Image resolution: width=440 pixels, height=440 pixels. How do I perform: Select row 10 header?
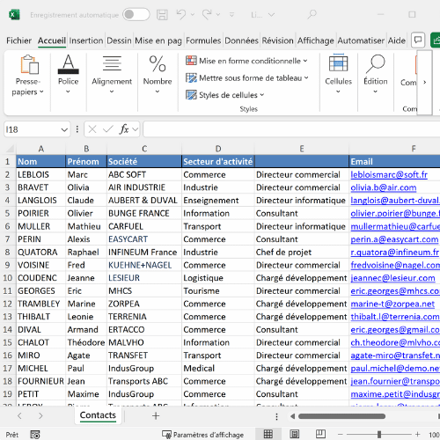[8, 278]
